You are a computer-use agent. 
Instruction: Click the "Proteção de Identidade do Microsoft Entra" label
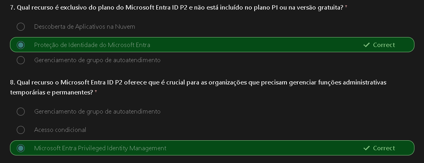click(92, 45)
